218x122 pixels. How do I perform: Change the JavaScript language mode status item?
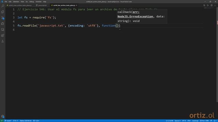pyautogui.click(x=195, y=121)
